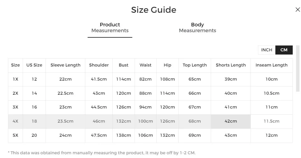Switch units to INCH
This screenshot has width=301, height=158.
coord(267,50)
